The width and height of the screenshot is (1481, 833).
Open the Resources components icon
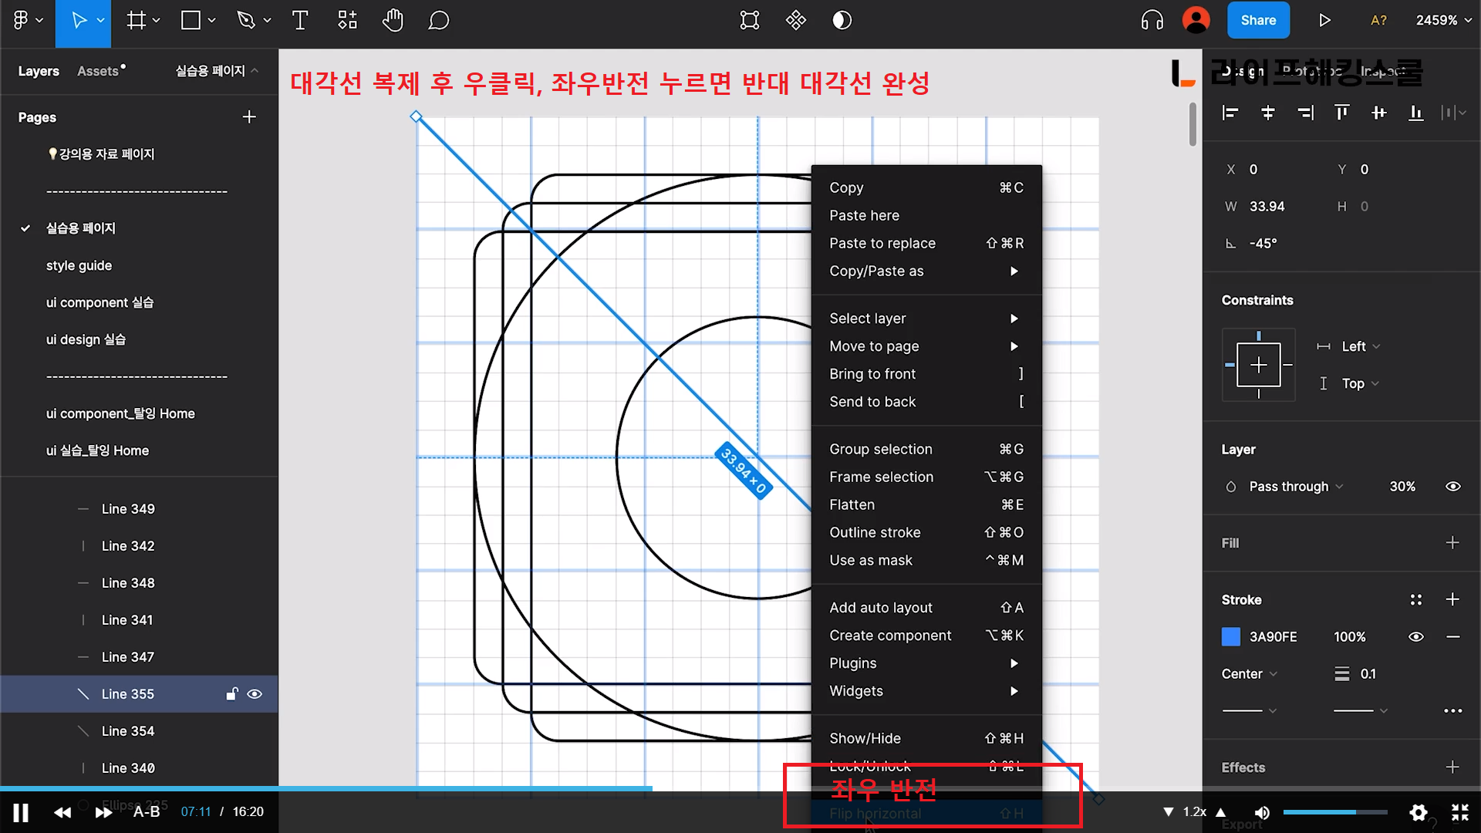347,21
